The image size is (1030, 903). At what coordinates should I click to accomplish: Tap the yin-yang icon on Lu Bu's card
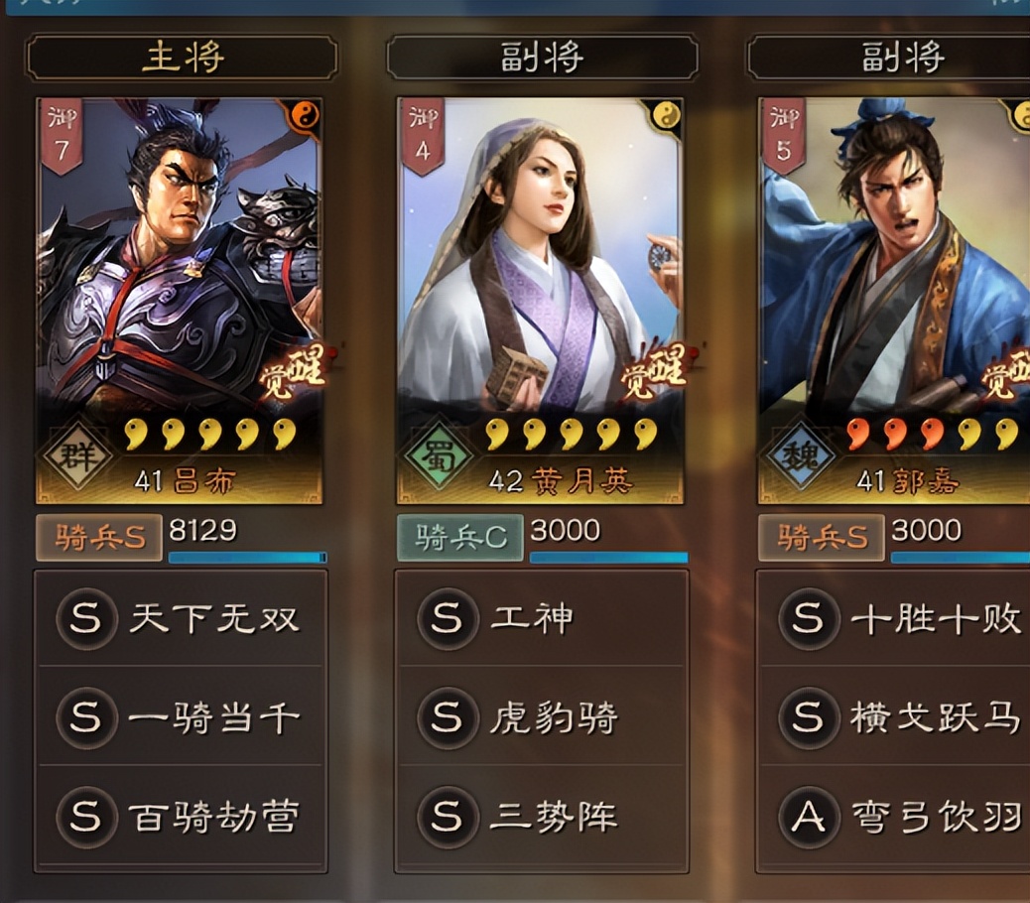[x=305, y=117]
